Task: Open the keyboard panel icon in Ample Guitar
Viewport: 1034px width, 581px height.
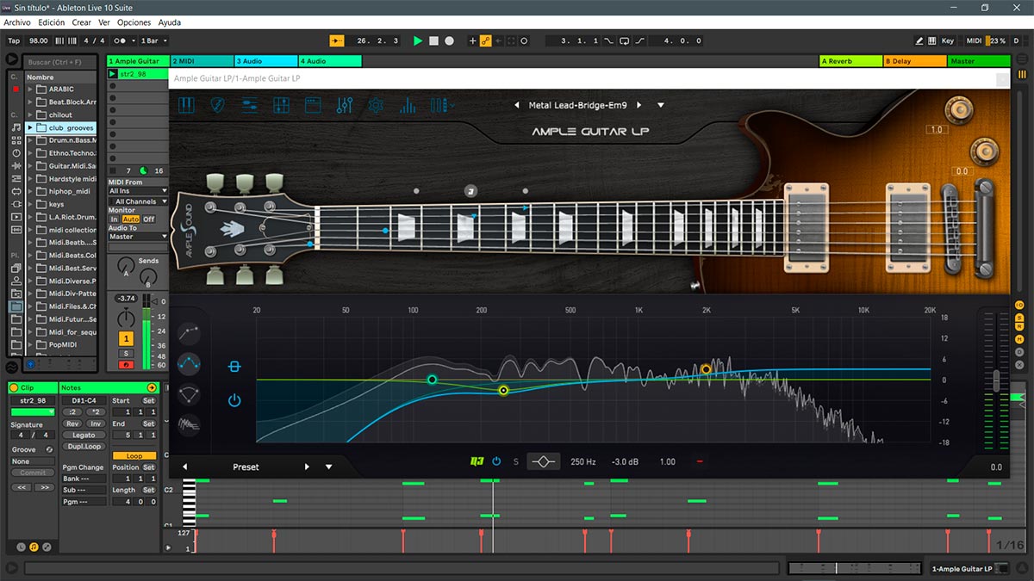Action: (x=187, y=105)
